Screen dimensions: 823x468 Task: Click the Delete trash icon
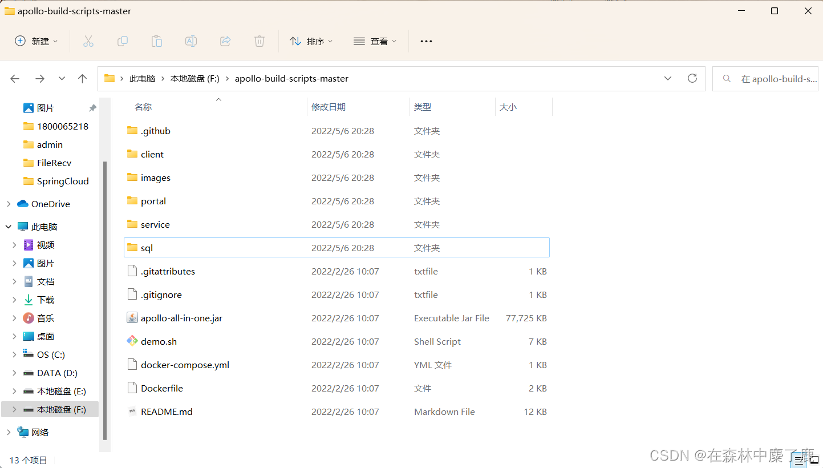coord(260,41)
